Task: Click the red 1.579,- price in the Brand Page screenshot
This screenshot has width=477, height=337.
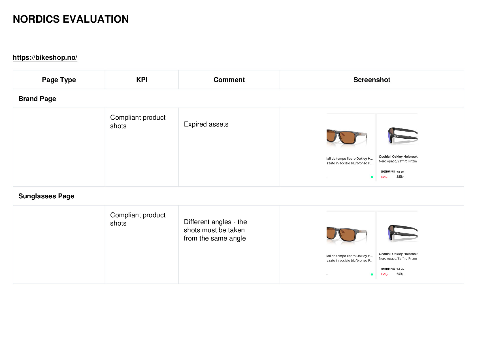Action: (x=384, y=177)
